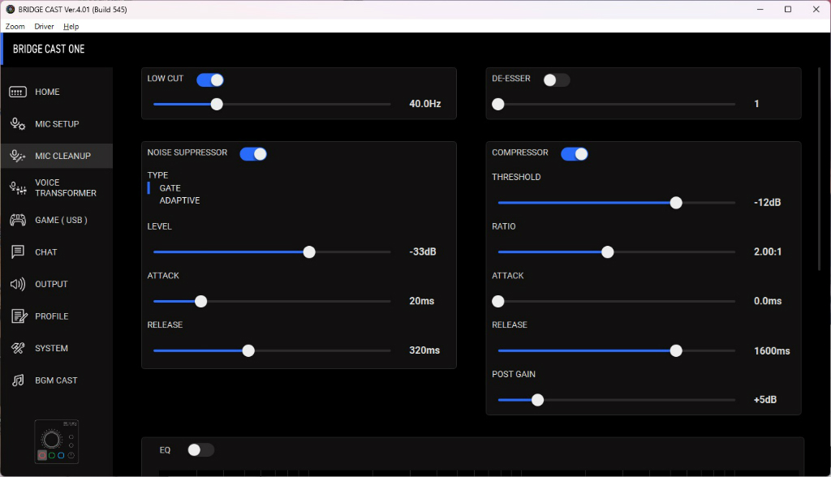831x477 pixels.
Task: Maximize the Bridge Cast window
Action: click(788, 10)
